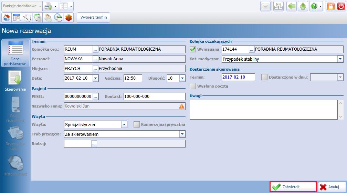This screenshot has height=193, width=347.
Task: Click the warning triangle next to Kowalski Jan
Action: click(x=182, y=106)
